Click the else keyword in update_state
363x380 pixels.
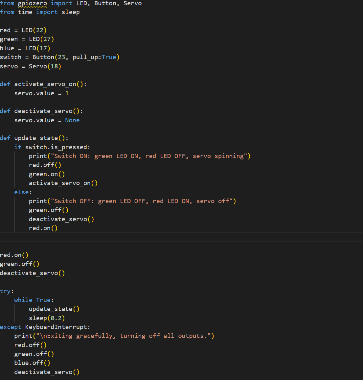(21, 192)
